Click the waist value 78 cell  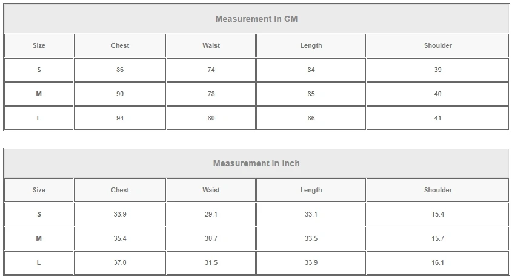click(x=211, y=94)
